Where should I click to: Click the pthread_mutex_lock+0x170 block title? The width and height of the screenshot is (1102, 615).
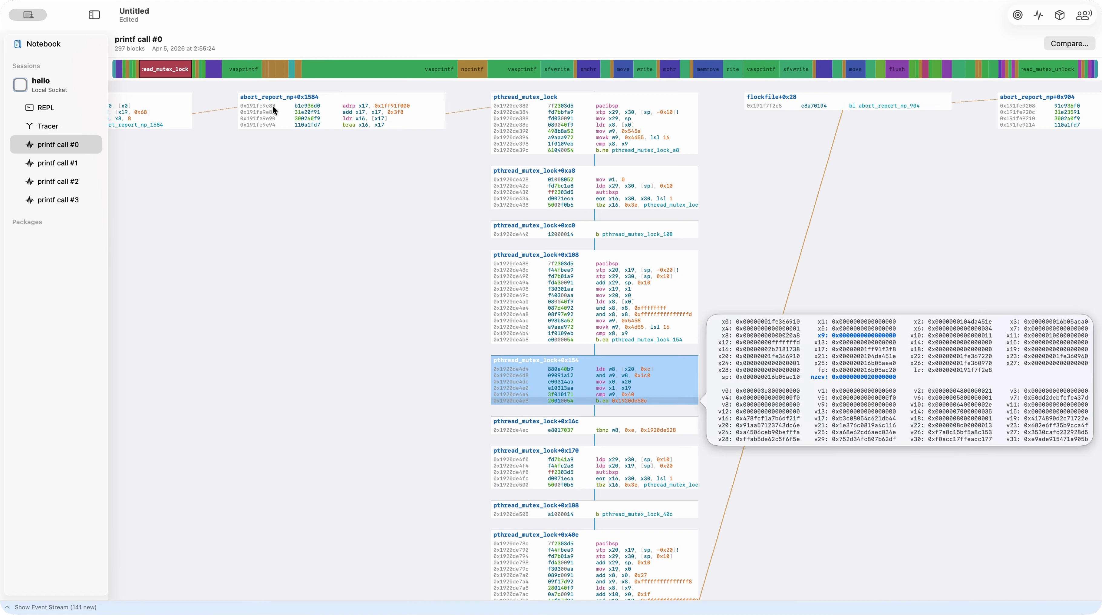[536, 451]
